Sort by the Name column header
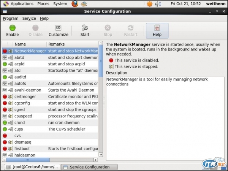Viewport: 228px width, 171px height. pyautogui.click(x=30, y=44)
